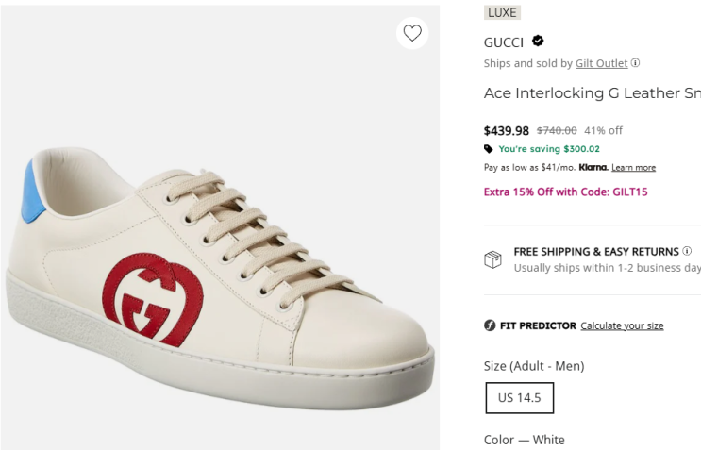Select size US 14.5
701x450 pixels.
tap(519, 398)
